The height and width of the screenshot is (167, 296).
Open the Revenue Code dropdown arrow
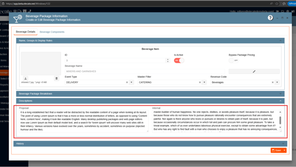[x=277, y=82]
